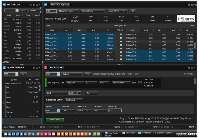This screenshot has width=199, height=138.
Task: Open the DIRECTION 'Less' dropdown
Action: pos(84,111)
